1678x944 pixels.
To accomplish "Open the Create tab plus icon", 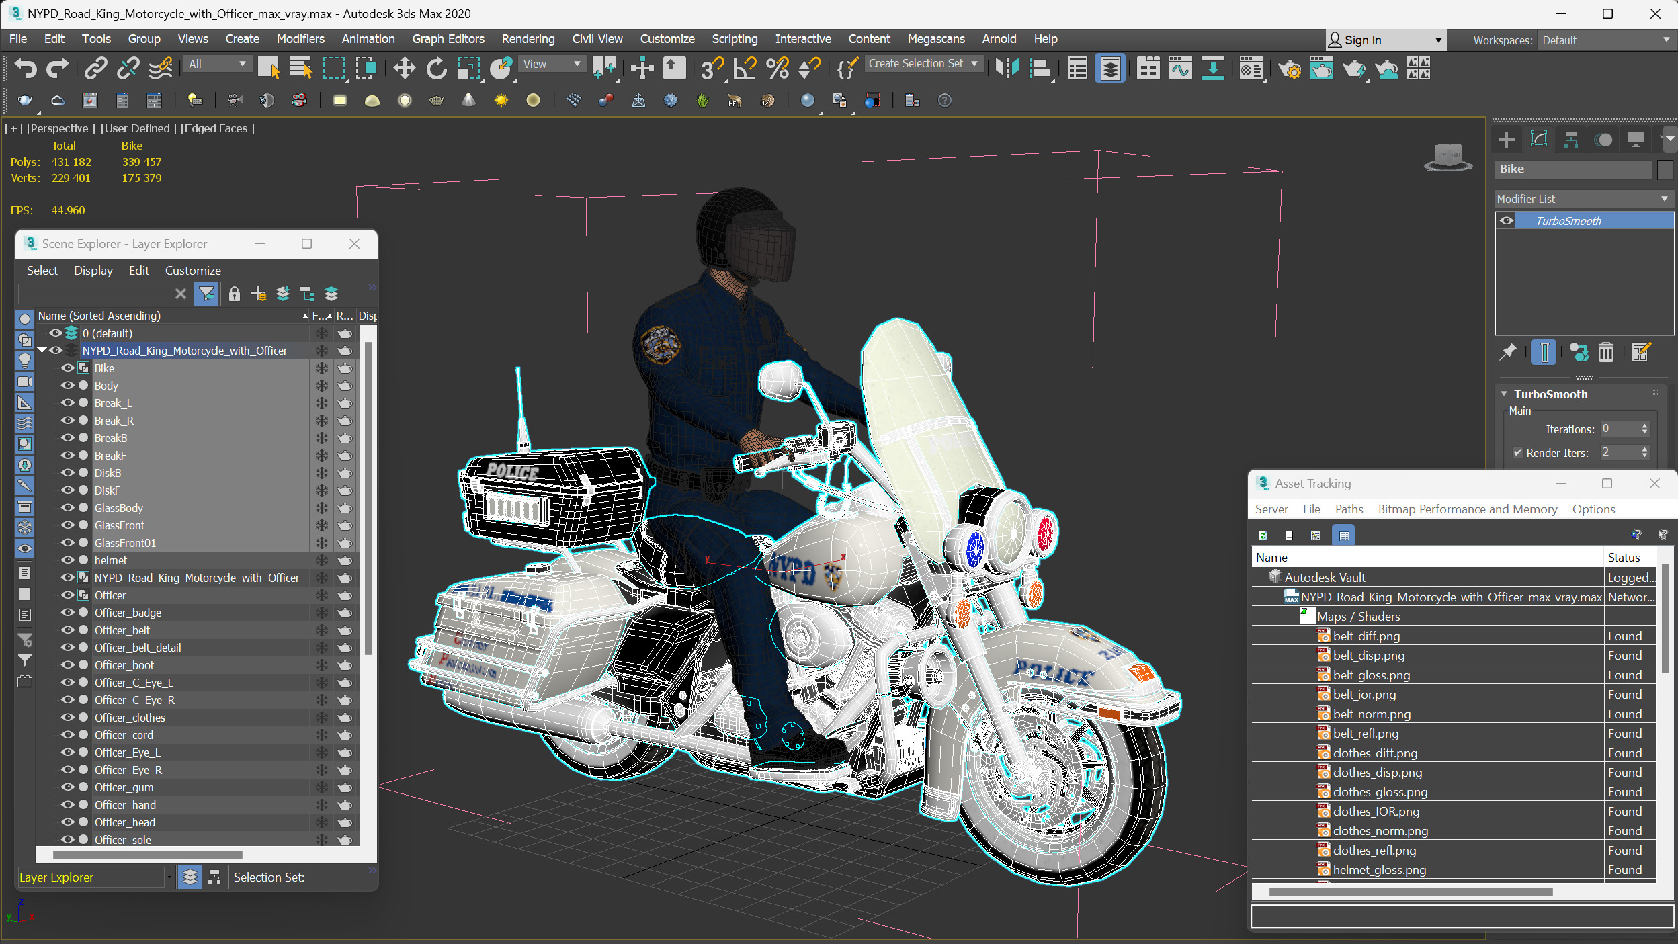I will [1507, 140].
